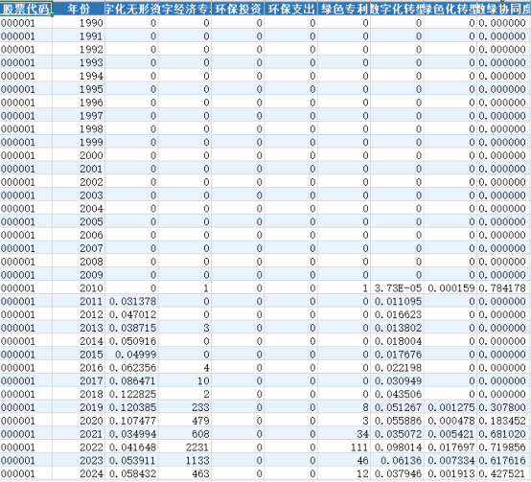This screenshot has width=531, height=482.
Task: Click the cell containing 0.017697
Action: (x=450, y=448)
